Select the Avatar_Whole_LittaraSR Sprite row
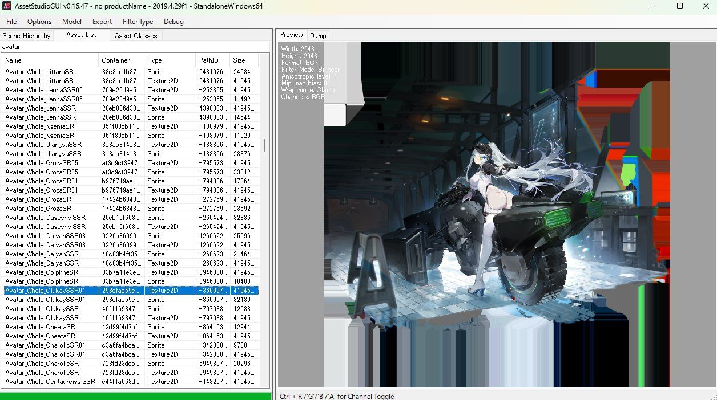Screen dimensions: 717x400 click(50, 72)
